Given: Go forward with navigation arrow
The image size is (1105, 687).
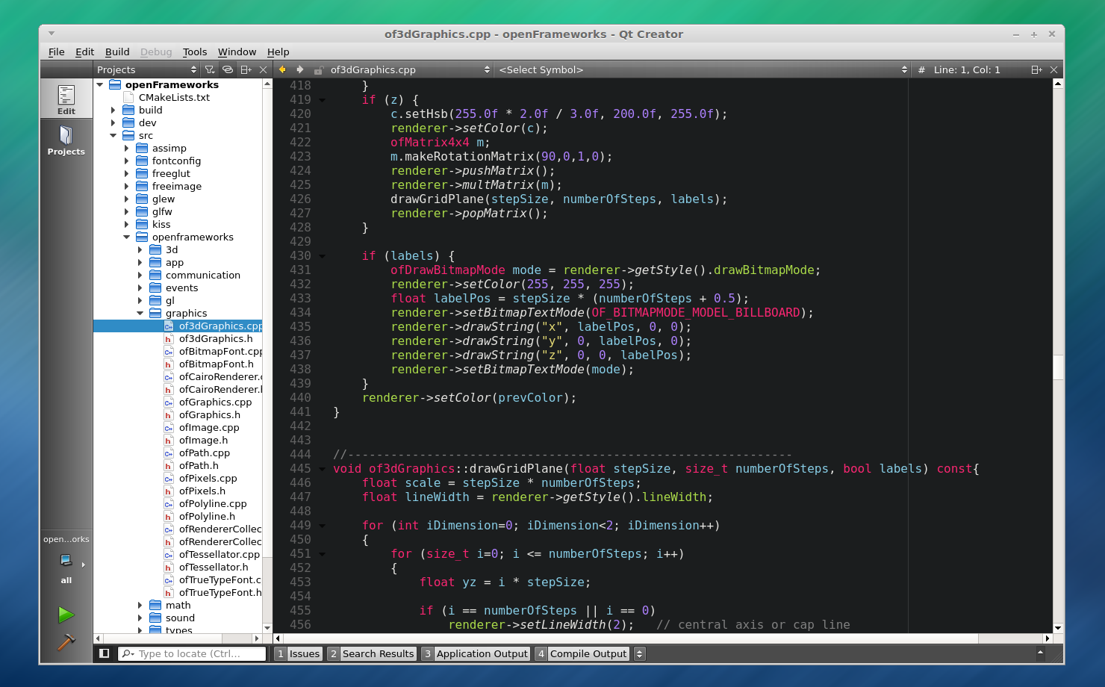Looking at the screenshot, I should click(x=300, y=69).
